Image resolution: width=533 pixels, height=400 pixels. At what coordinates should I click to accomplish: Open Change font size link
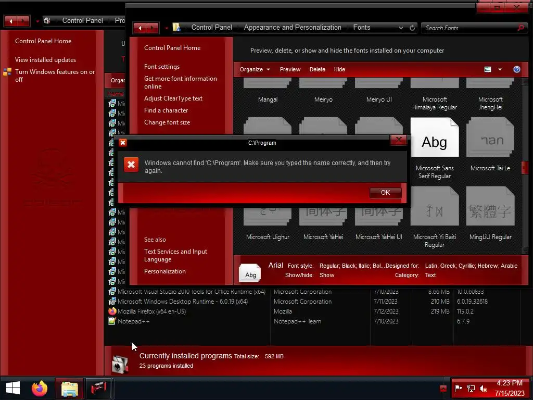tap(167, 122)
